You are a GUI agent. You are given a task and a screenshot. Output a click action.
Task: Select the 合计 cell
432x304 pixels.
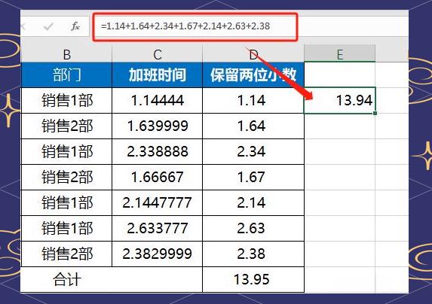tap(112, 279)
